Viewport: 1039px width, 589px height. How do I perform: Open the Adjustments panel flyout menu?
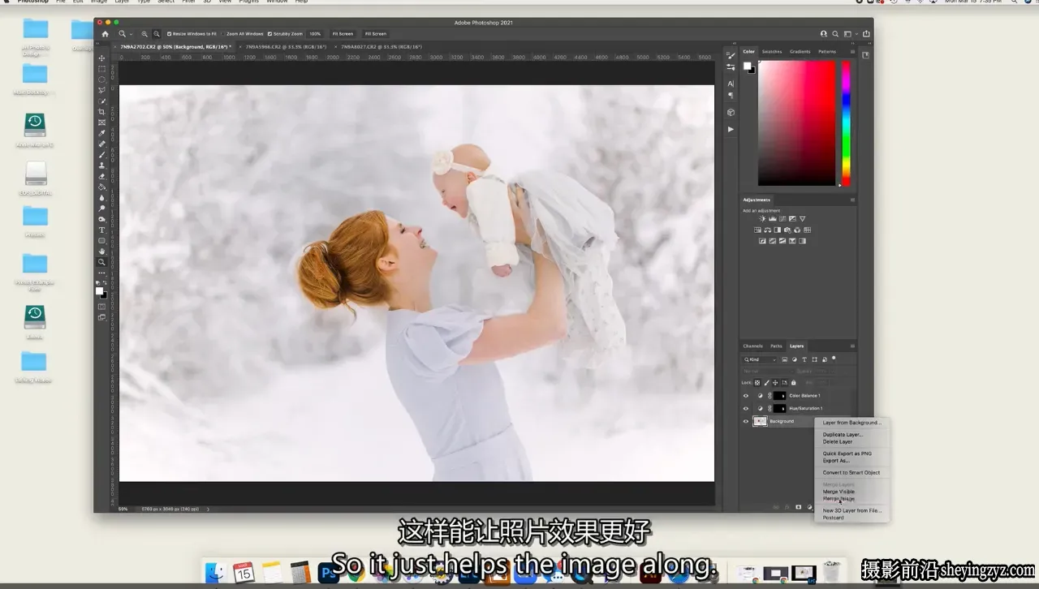852,200
